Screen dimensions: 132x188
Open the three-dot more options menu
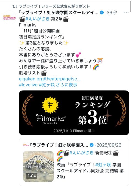click(127, 12)
